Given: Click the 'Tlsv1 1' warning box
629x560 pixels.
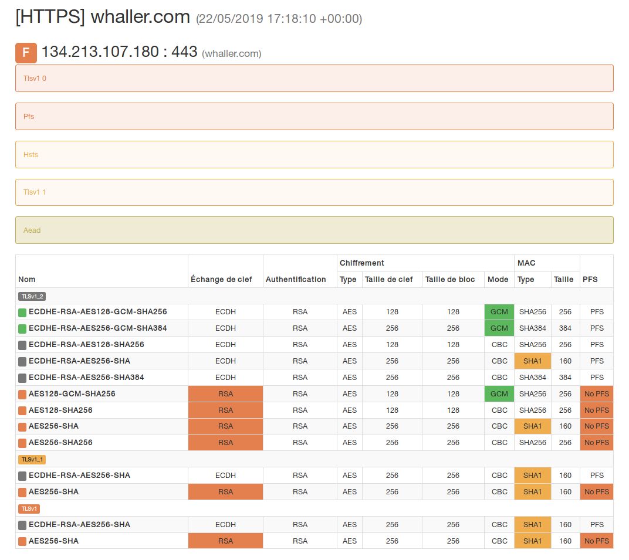Looking at the screenshot, I should [314, 192].
